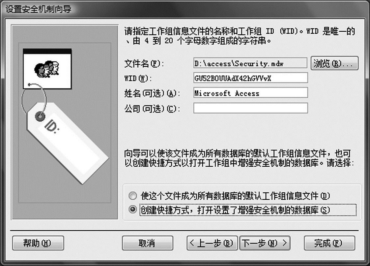Click into the WID text box
Image resolution: width=370 pixels, height=266 pixels.
click(x=251, y=78)
